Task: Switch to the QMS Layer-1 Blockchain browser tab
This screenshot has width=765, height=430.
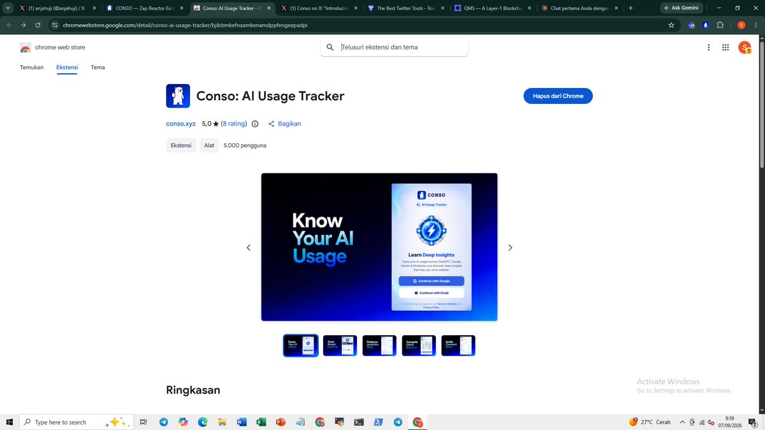Action: tap(492, 8)
